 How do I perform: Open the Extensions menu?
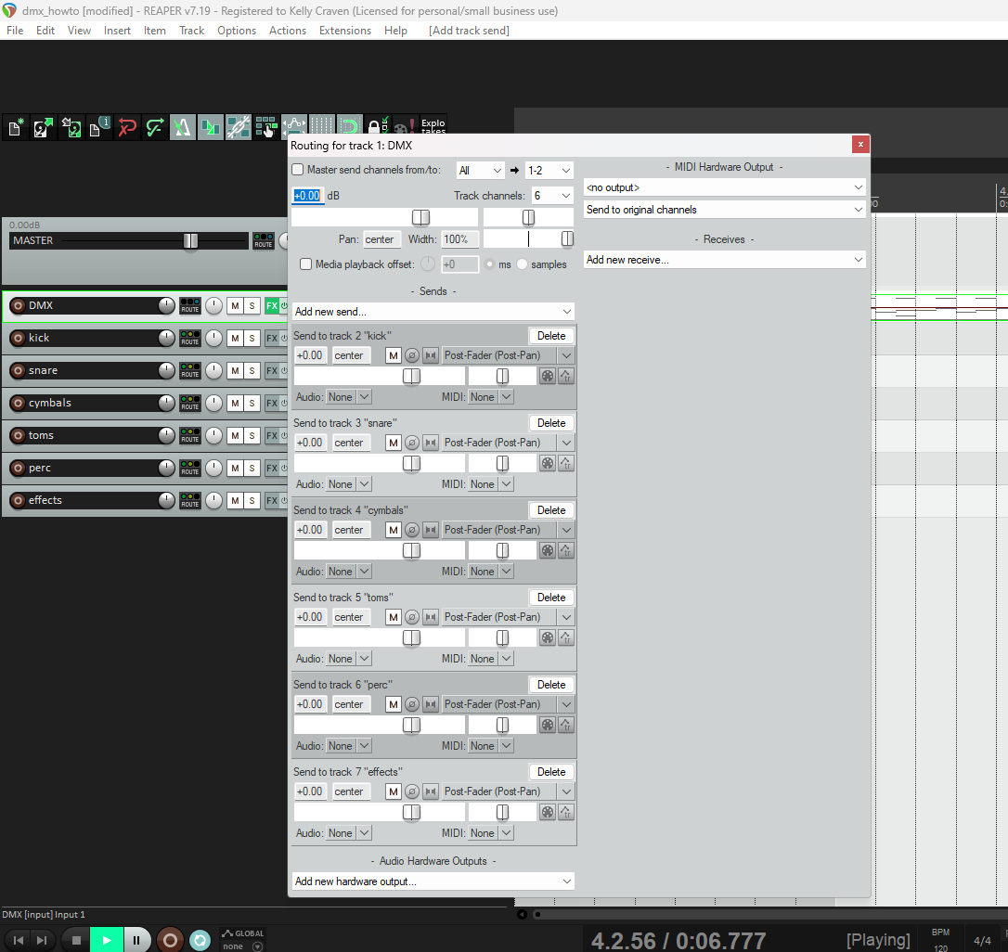345,31
